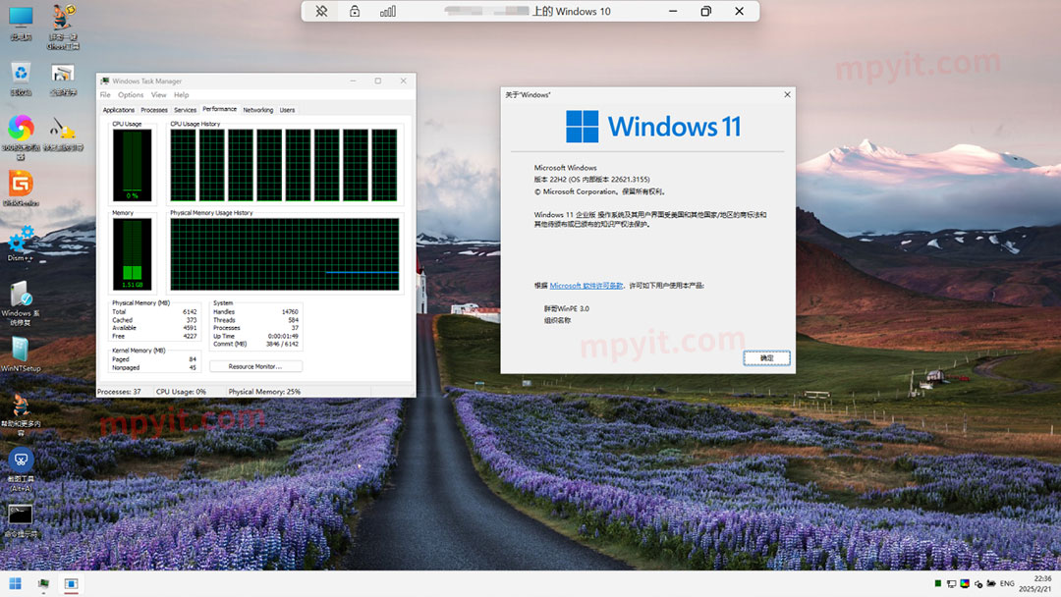1061x597 pixels.
Task: Open the File menu in Task Manager
Action: pyautogui.click(x=105, y=95)
